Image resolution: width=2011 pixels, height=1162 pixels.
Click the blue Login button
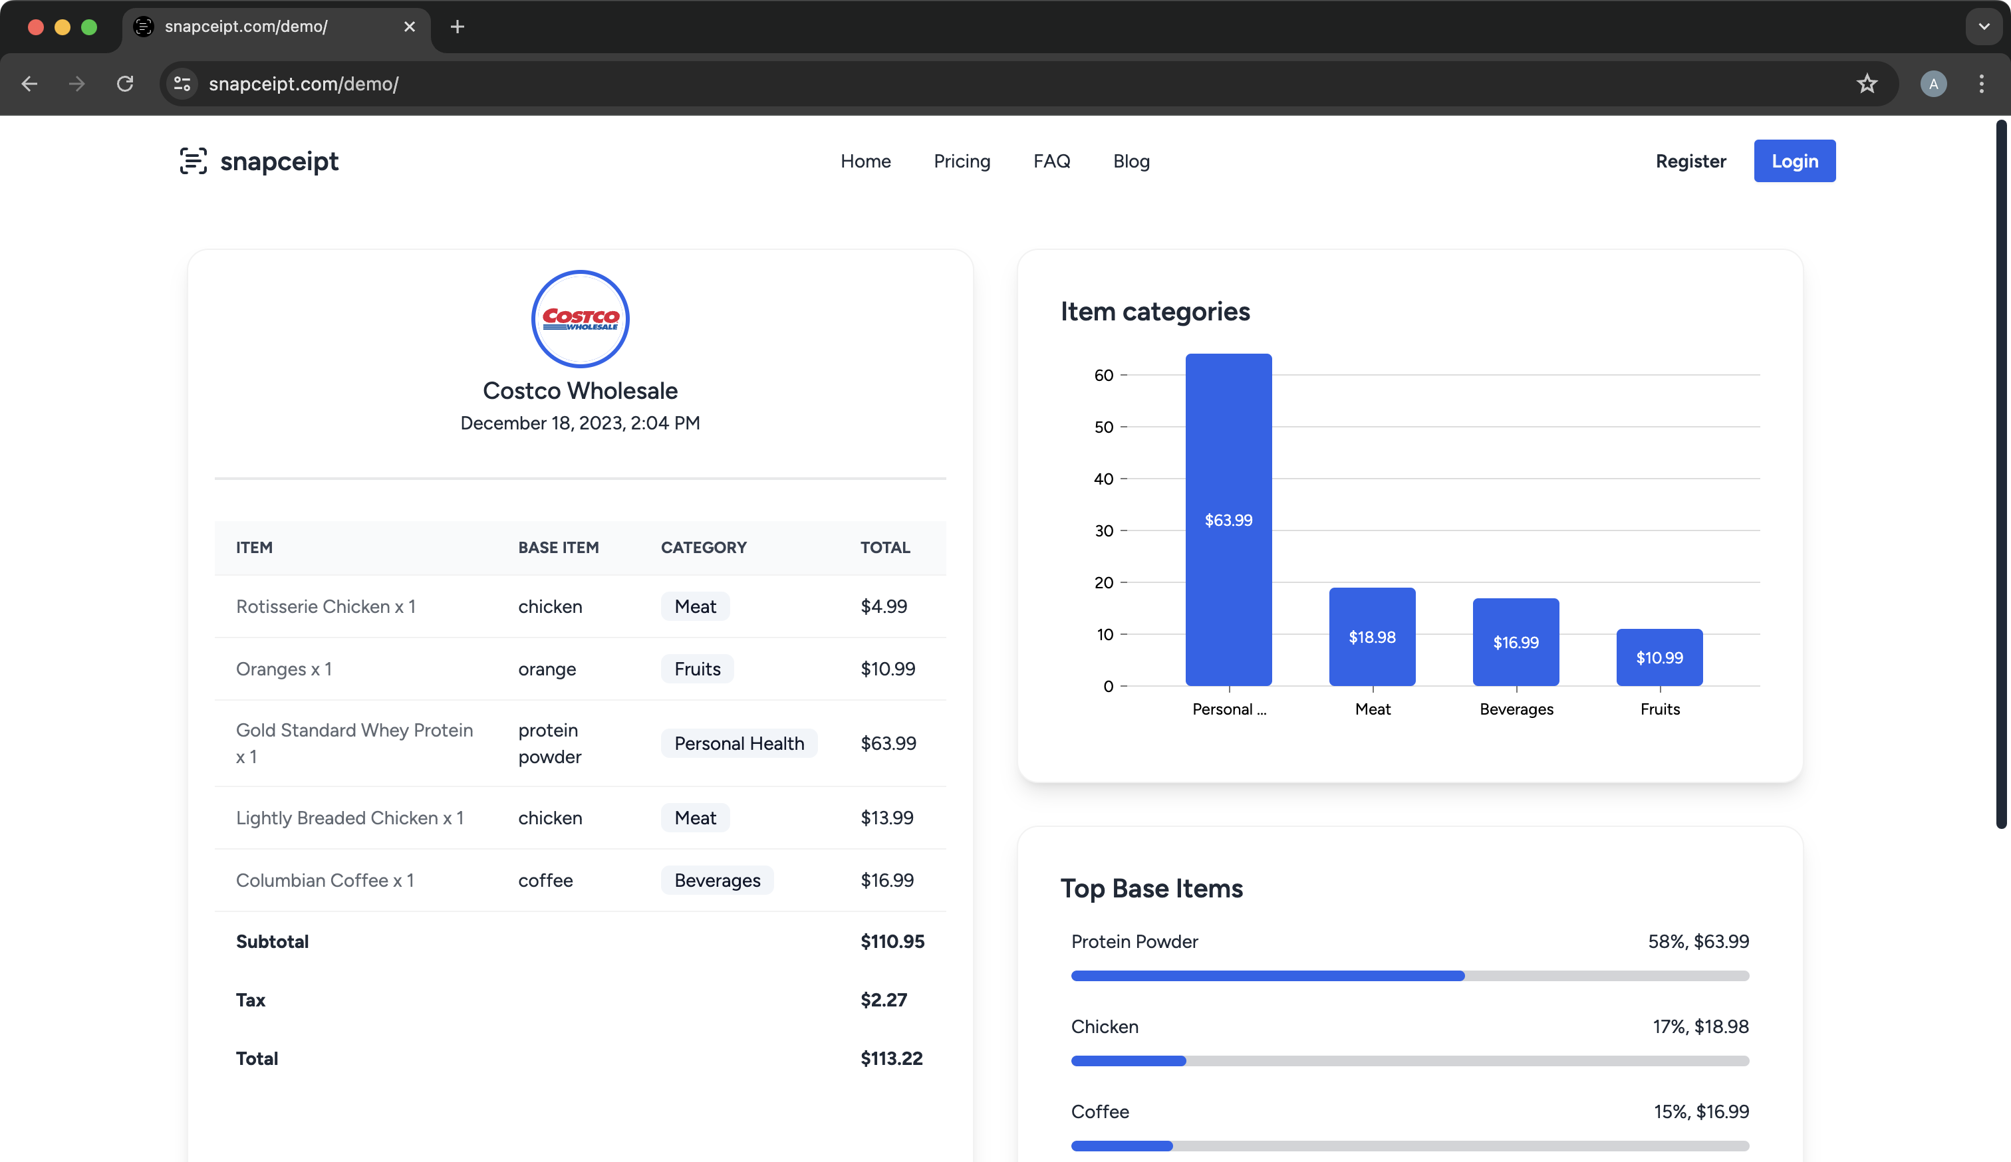click(x=1794, y=161)
